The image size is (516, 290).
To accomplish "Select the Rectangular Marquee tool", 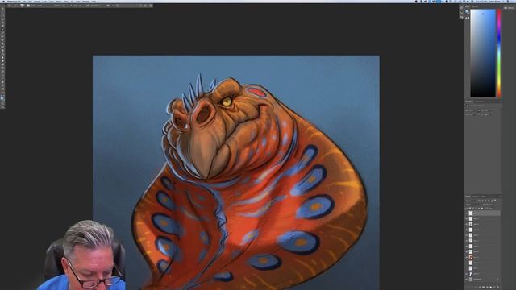I will 2,12.
